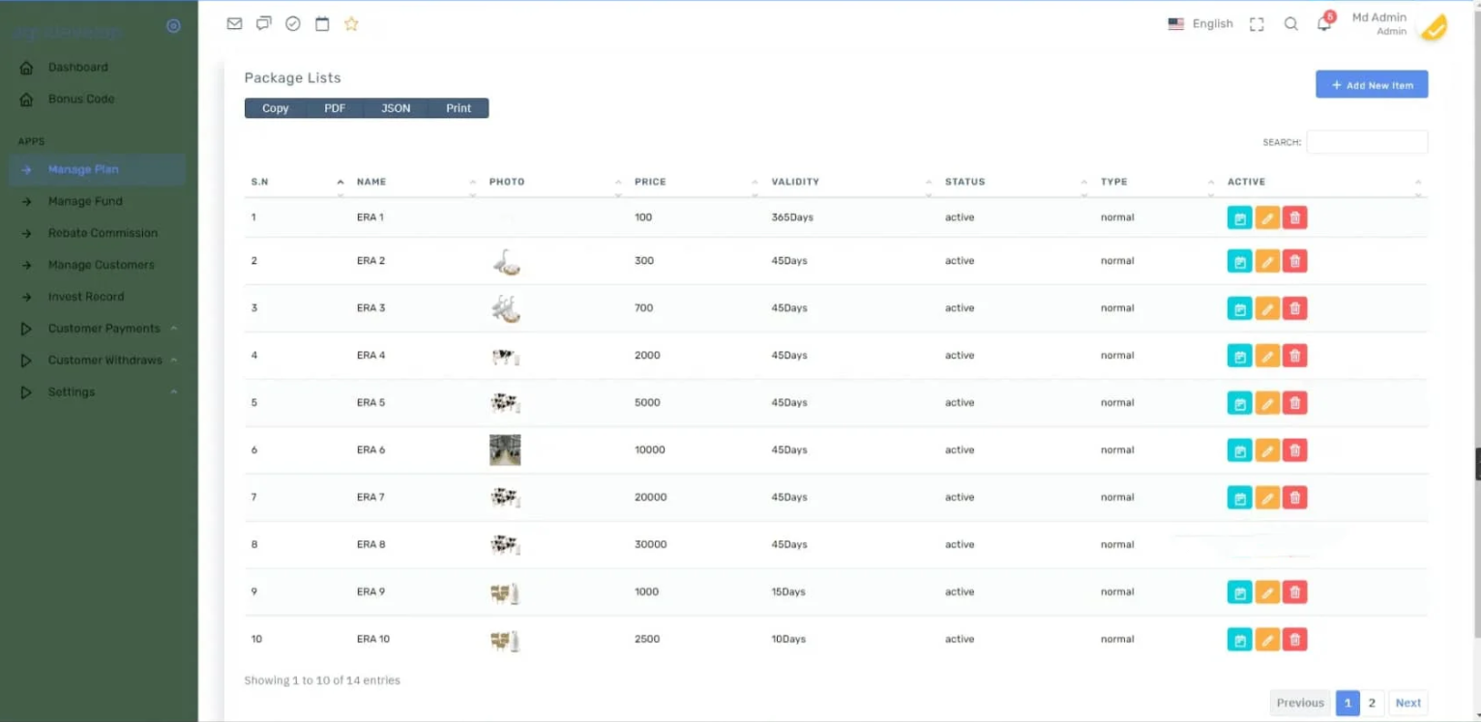Click the yellow star favorites icon
1481x722 pixels.
[351, 24]
